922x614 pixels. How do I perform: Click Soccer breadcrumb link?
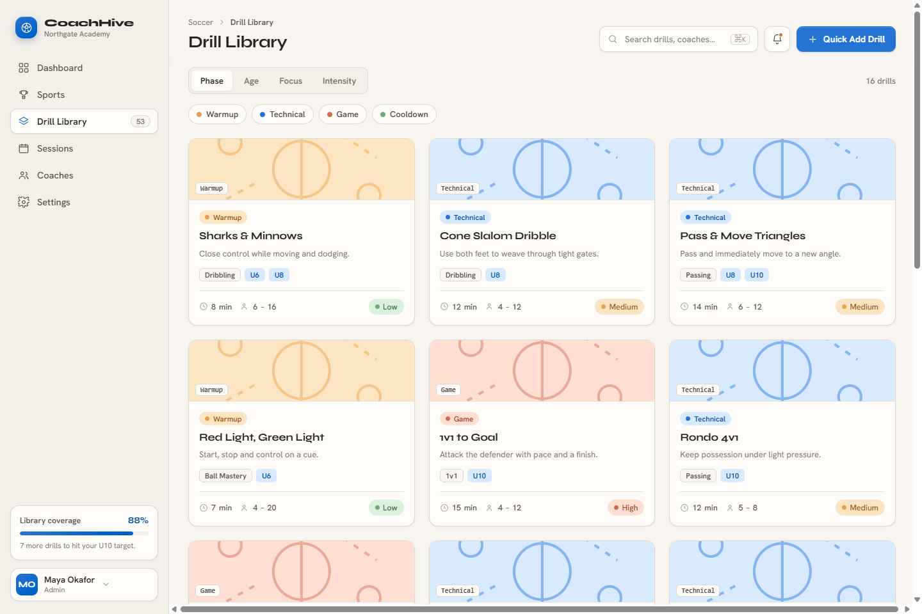[200, 22]
